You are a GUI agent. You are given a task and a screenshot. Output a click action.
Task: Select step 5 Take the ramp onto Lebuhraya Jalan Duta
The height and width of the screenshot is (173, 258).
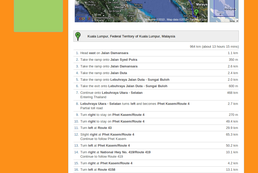click(x=156, y=79)
